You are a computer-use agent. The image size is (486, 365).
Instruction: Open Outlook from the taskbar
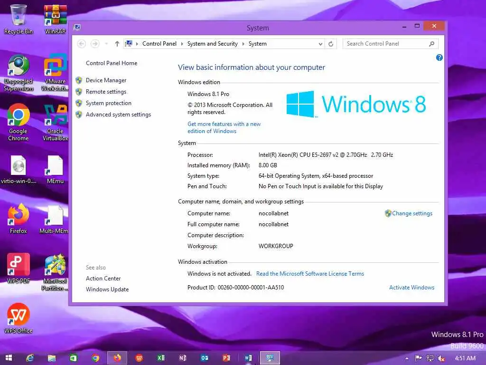pyautogui.click(x=205, y=358)
